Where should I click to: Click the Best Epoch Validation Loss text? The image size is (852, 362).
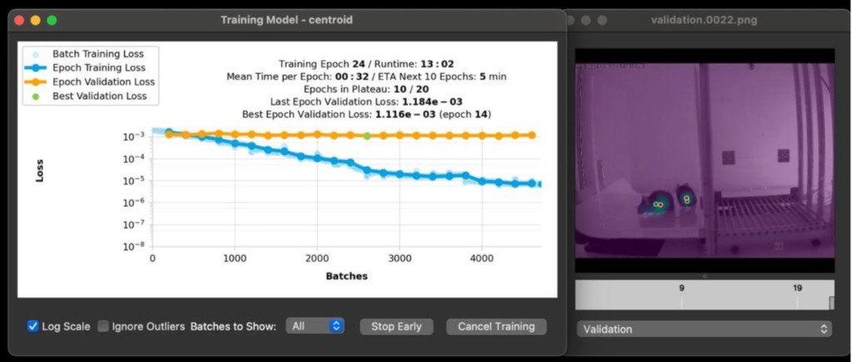click(x=366, y=115)
